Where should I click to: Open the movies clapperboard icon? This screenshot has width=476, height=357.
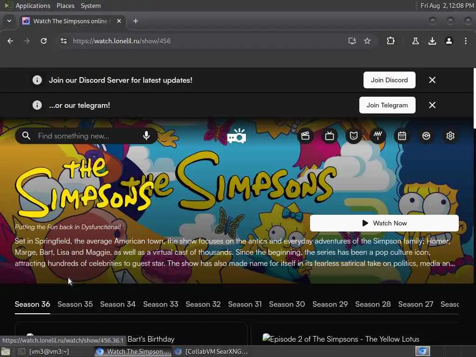pyautogui.click(x=305, y=136)
